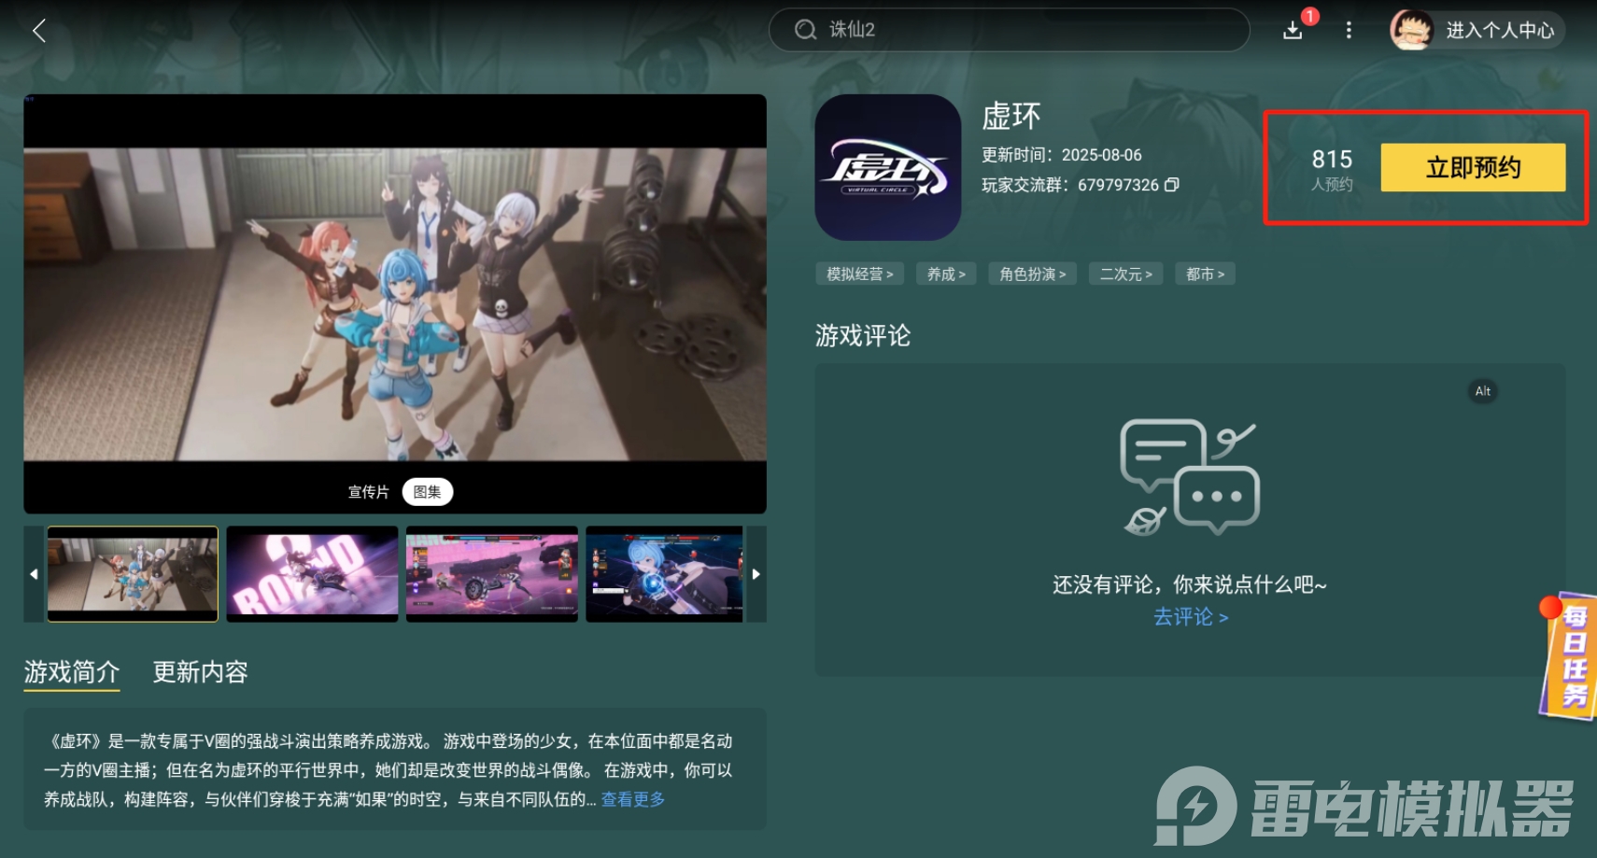Viewport: 1597px width, 858px height.
Task: Select the first thumbnail of dancing girls
Action: 133,574
